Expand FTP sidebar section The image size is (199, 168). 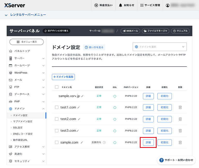pos(27,87)
